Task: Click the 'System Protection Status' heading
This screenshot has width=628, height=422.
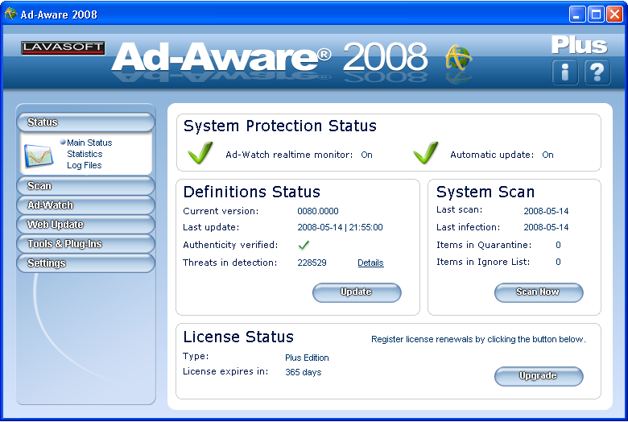Action: click(x=280, y=126)
